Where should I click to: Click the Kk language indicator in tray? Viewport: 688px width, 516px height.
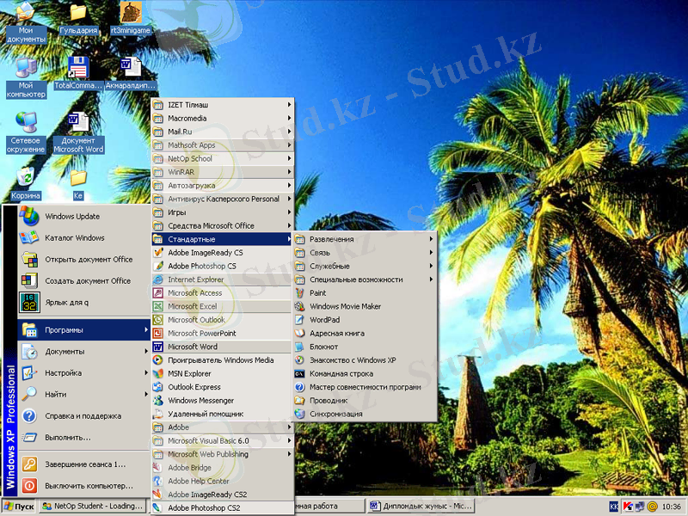point(614,507)
